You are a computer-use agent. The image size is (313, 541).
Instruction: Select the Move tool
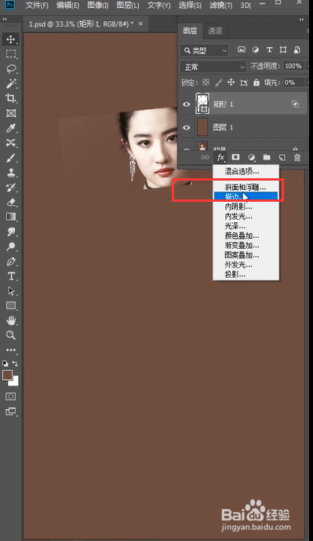[x=11, y=39]
